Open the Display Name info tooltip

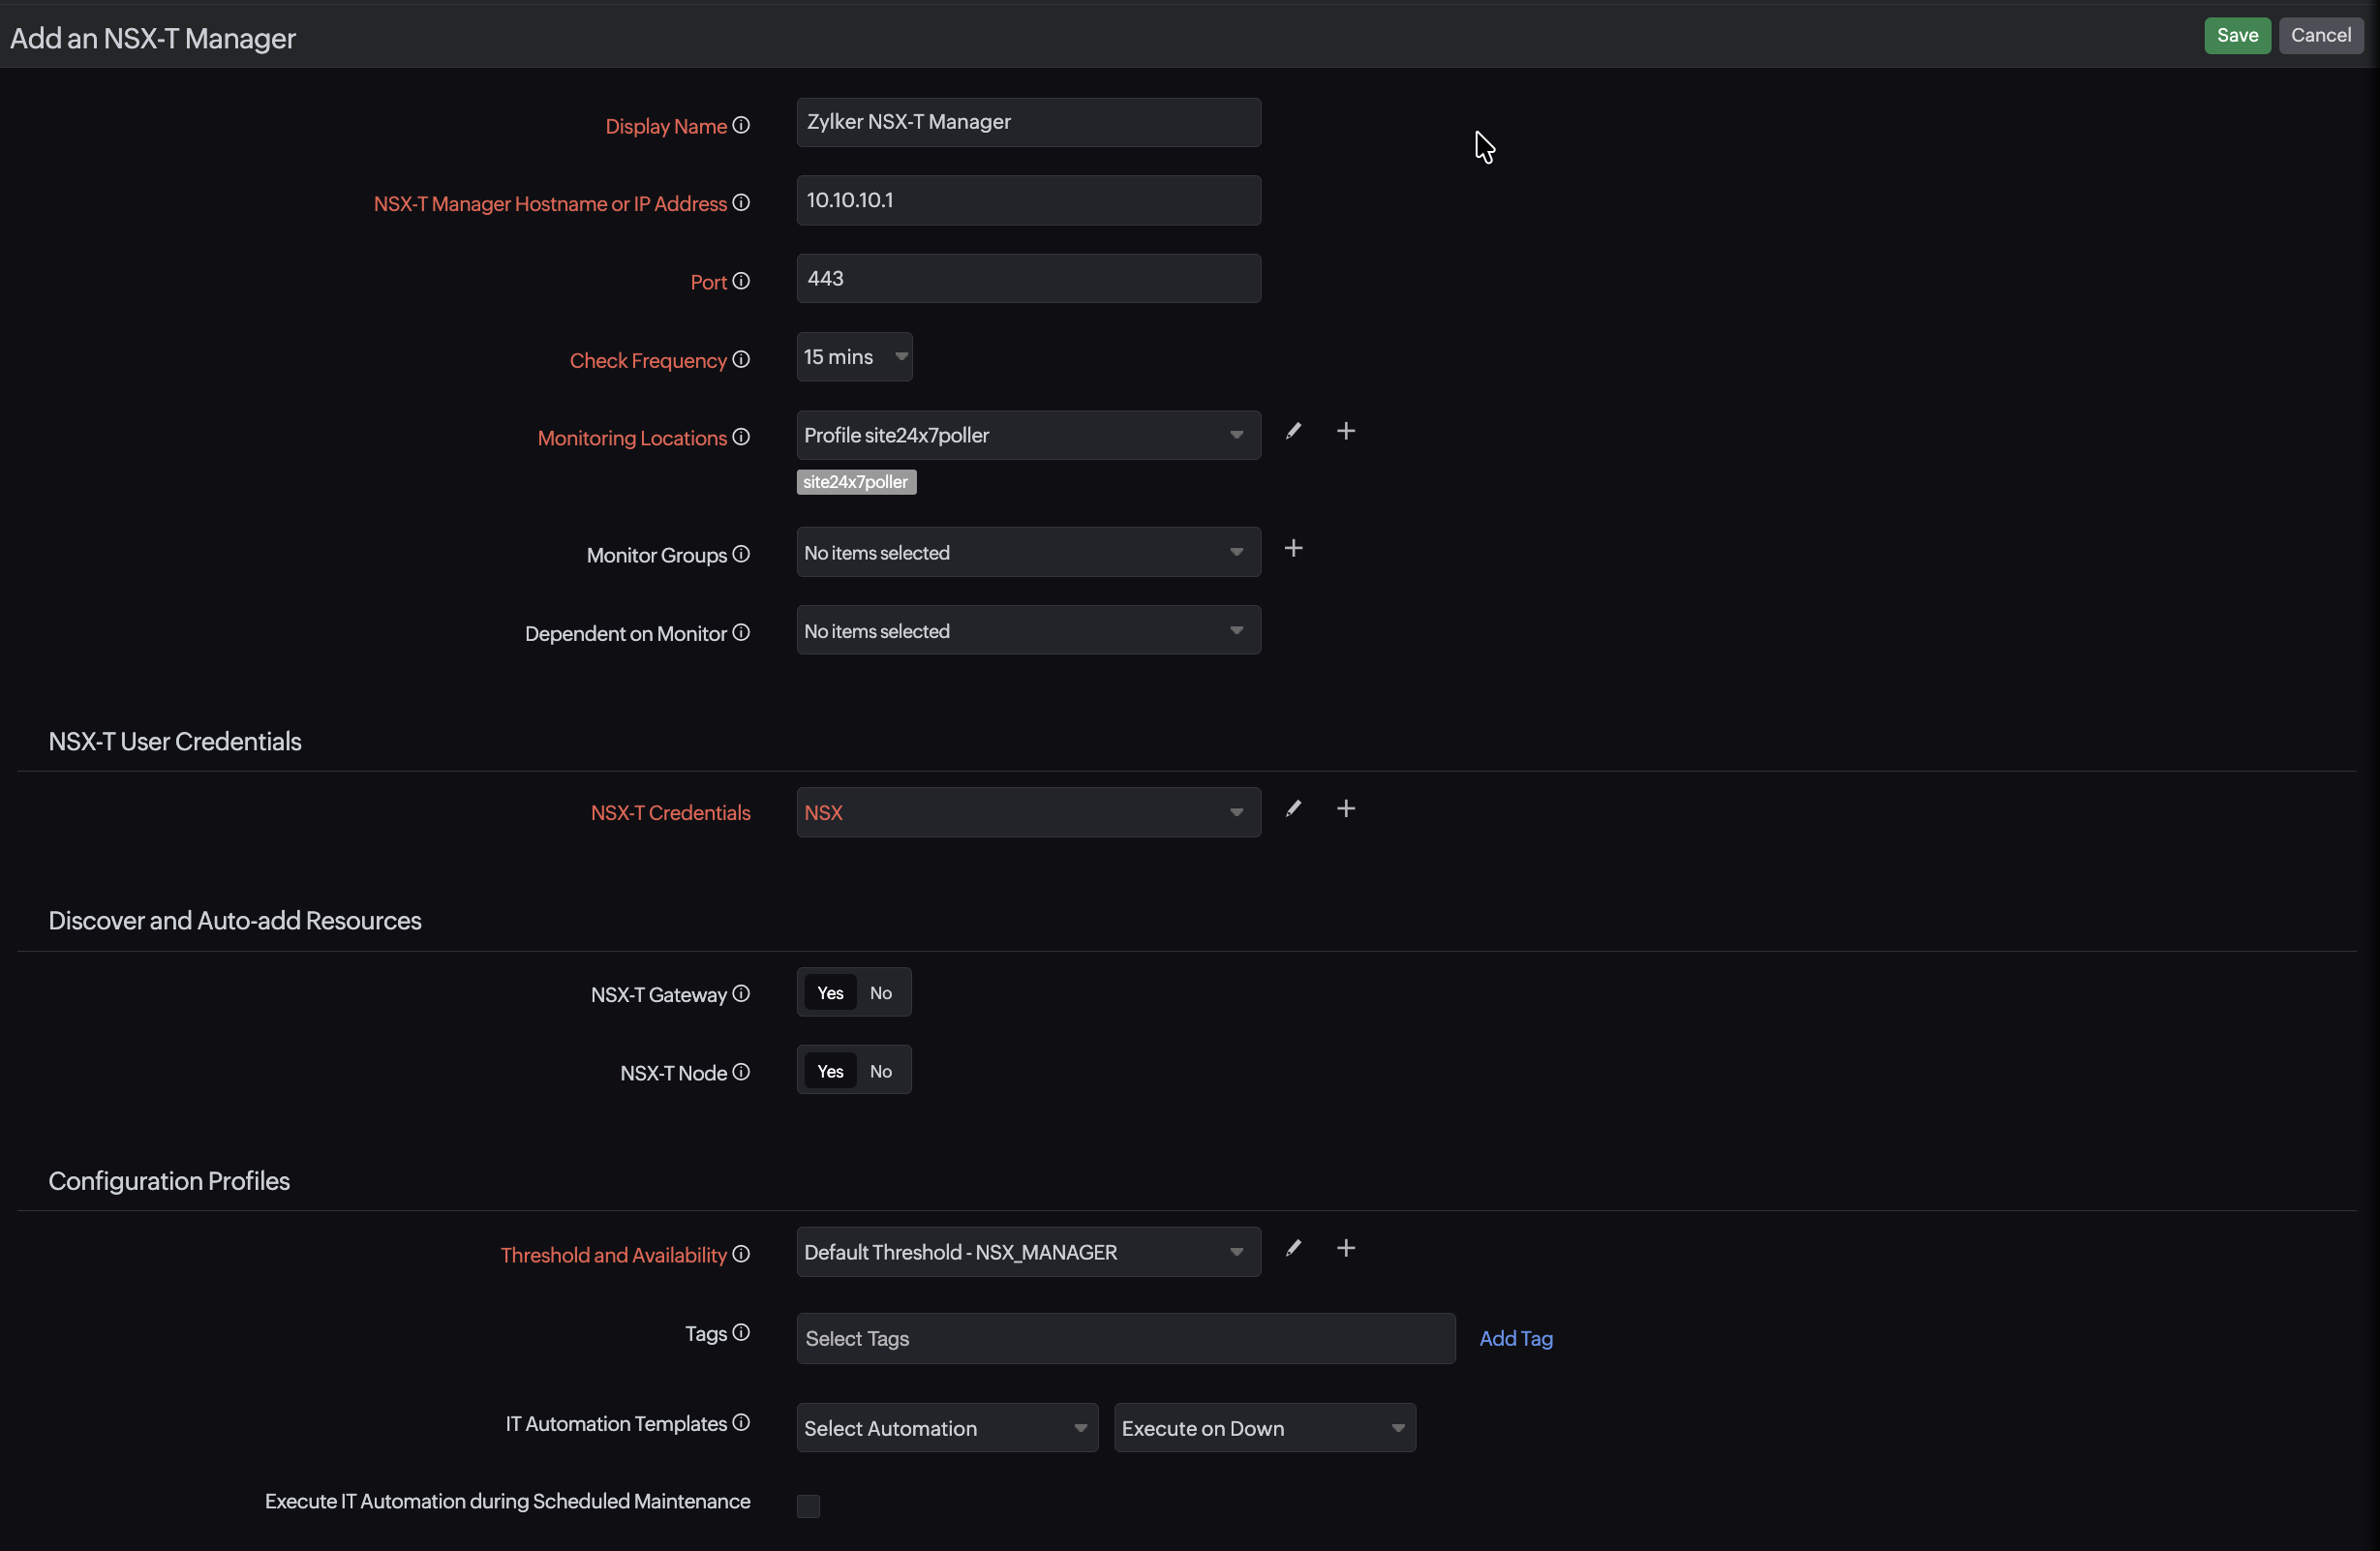[x=740, y=125]
